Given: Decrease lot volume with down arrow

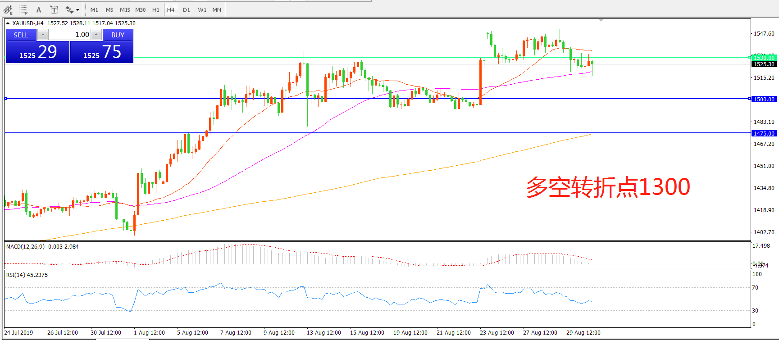Looking at the screenshot, I should (x=43, y=35).
